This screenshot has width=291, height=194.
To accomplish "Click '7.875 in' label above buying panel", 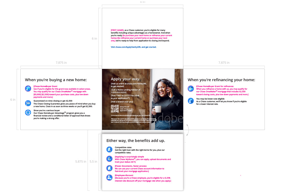I will 61,63.
